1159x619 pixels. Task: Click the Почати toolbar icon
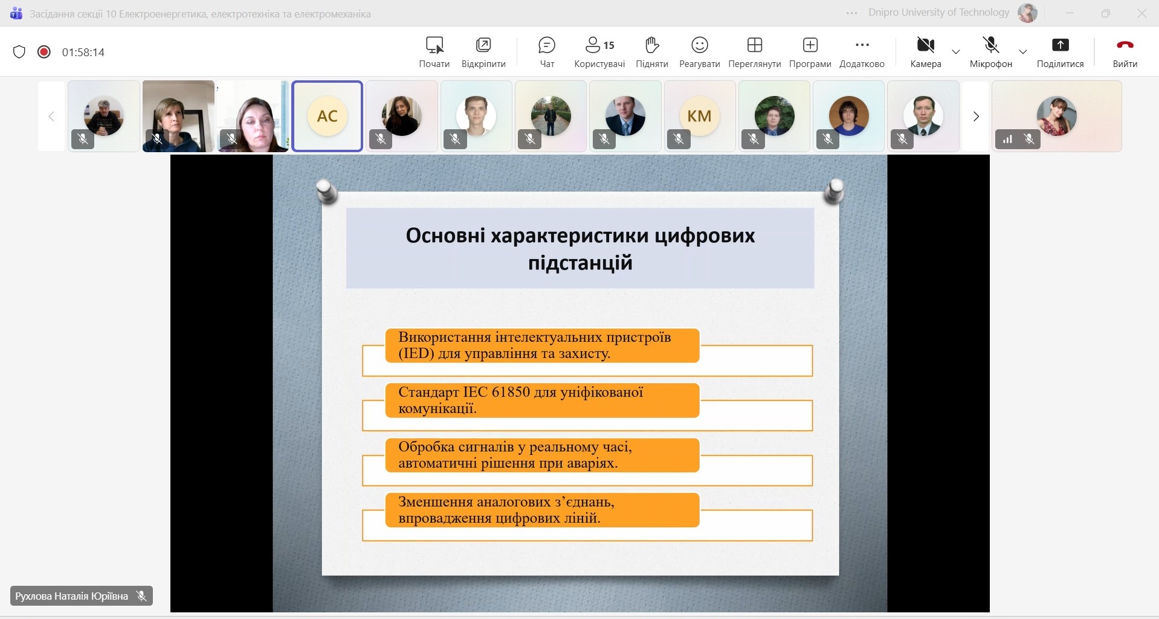[434, 52]
